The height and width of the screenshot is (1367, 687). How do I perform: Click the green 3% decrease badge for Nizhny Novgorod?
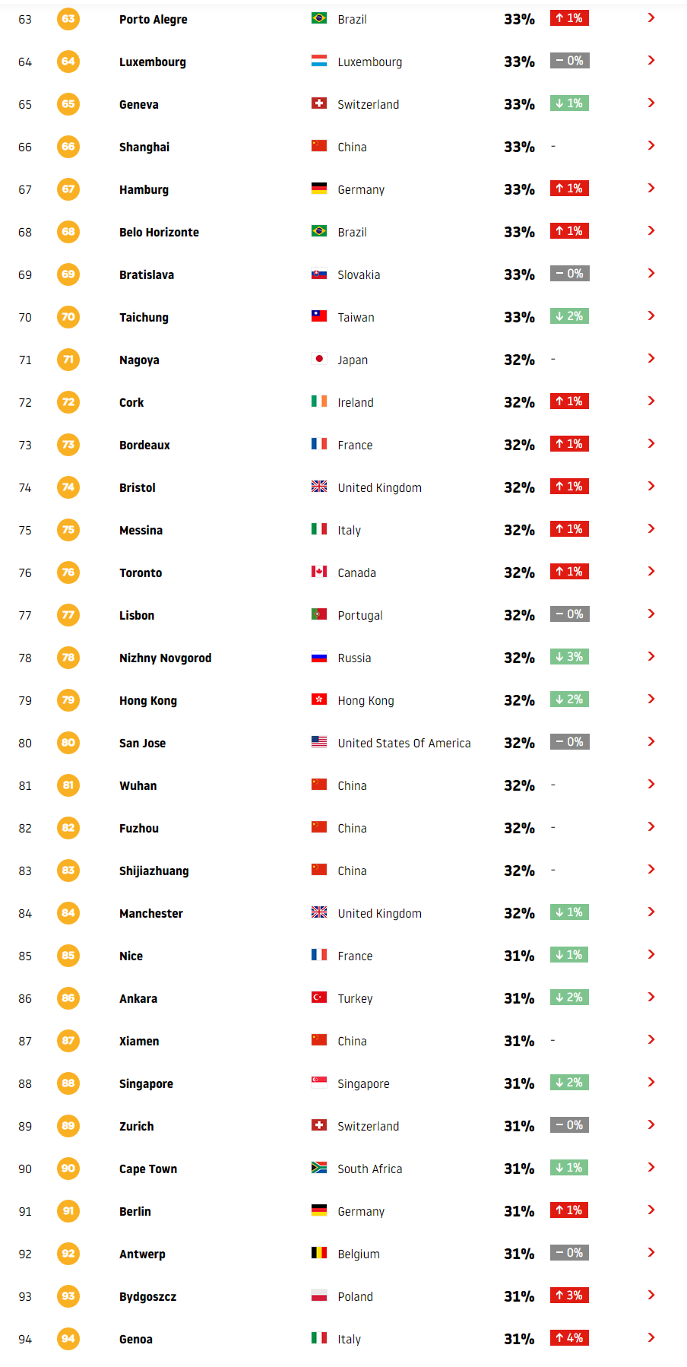(569, 657)
